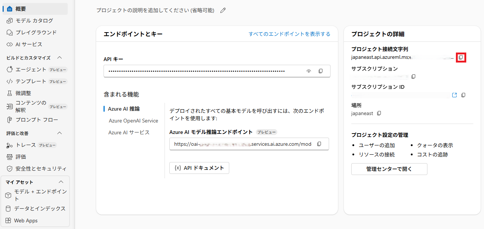Click the API ドキュメント button
This screenshot has height=229, width=484.
click(x=199, y=168)
